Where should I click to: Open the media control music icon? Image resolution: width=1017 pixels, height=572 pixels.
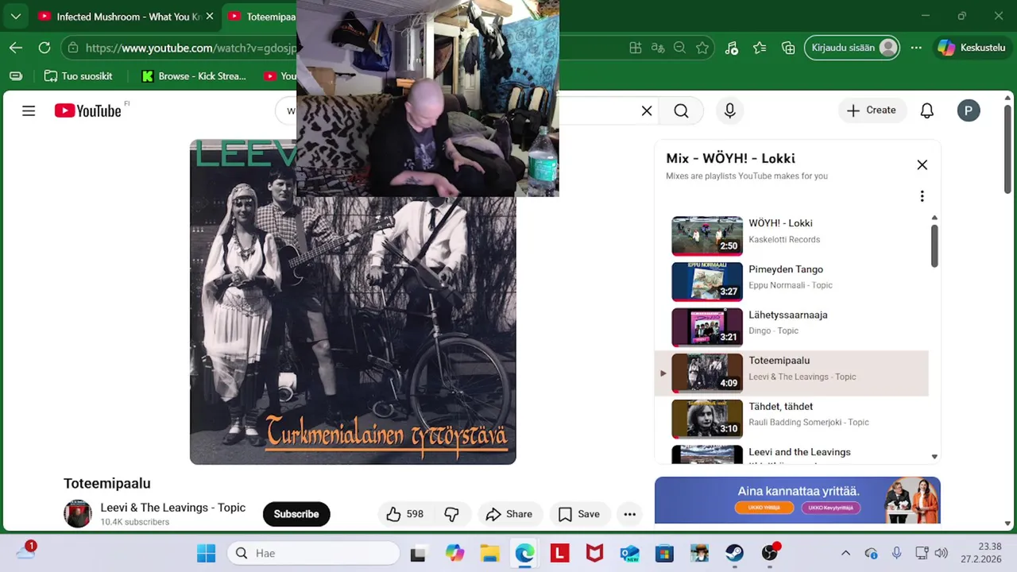[731, 48]
